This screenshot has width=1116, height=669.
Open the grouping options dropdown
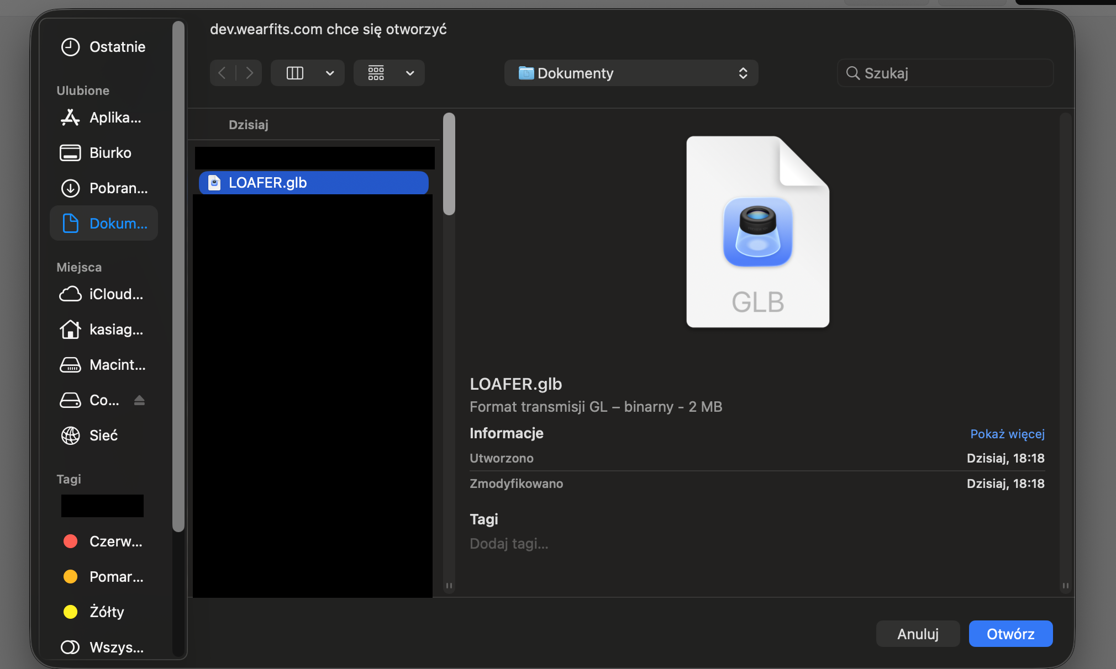point(410,73)
